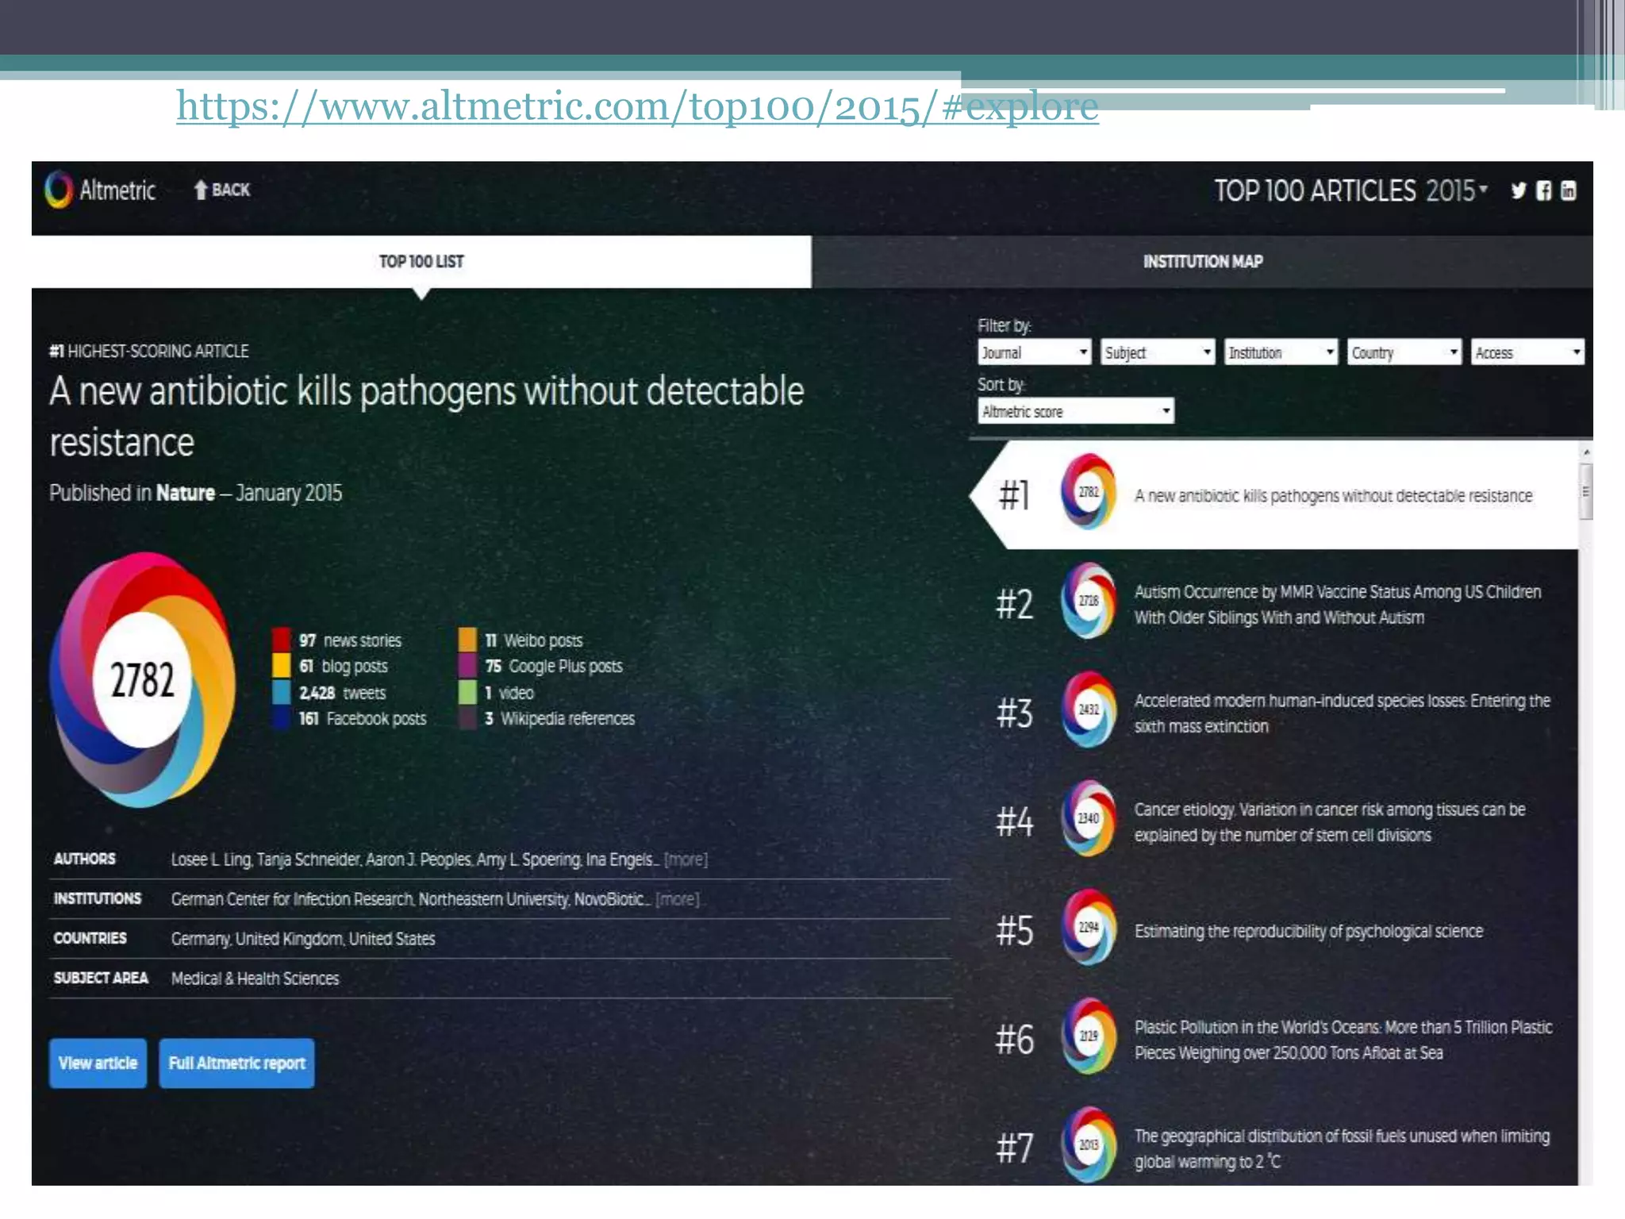This screenshot has width=1625, height=1219.
Task: Open the Altmetric score sort dropdown
Action: tap(1076, 411)
